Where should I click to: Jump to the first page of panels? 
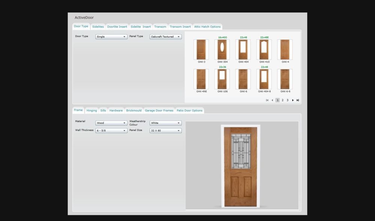(x=267, y=100)
